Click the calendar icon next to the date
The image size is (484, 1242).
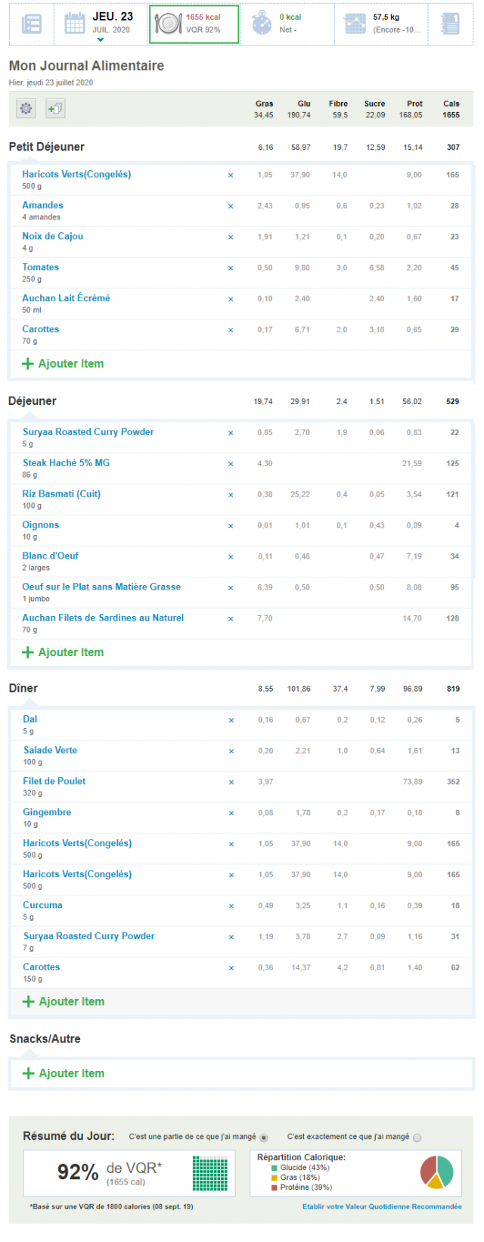click(75, 23)
